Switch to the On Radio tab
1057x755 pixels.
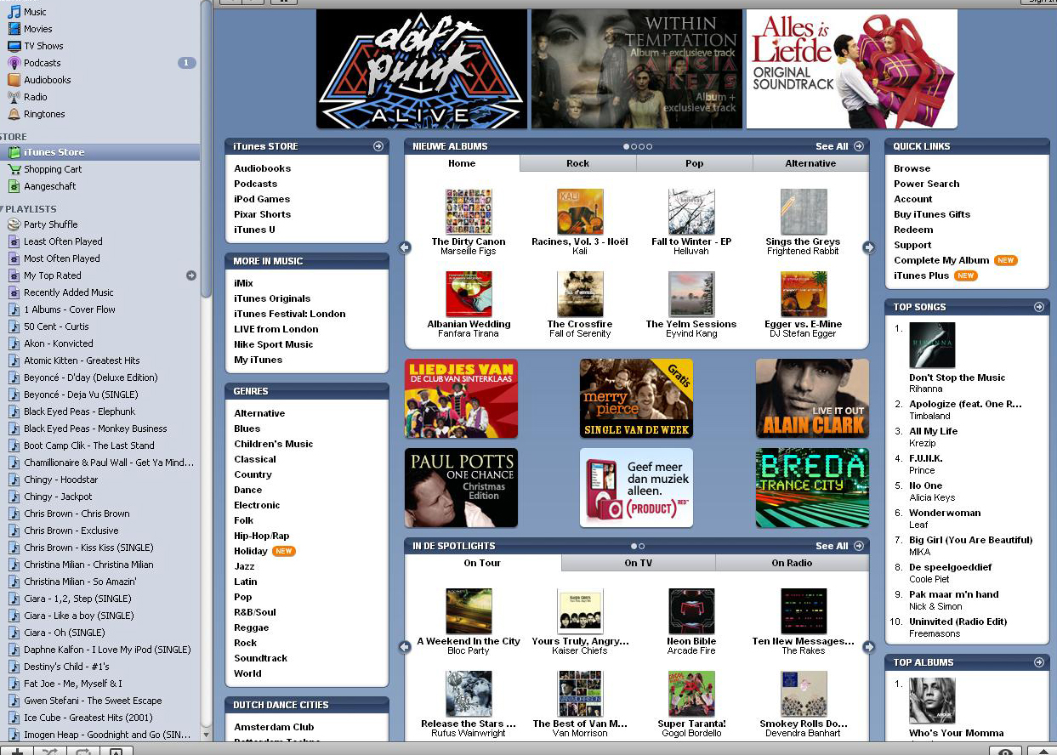coord(792,563)
